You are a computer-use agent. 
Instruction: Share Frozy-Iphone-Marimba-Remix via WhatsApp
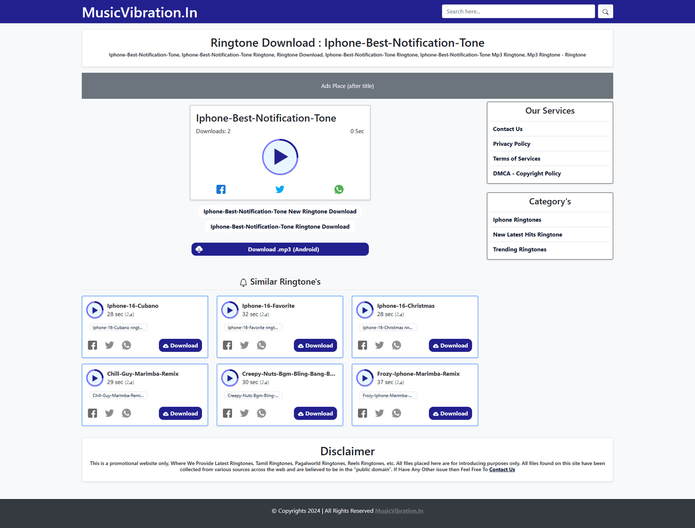coord(397,413)
